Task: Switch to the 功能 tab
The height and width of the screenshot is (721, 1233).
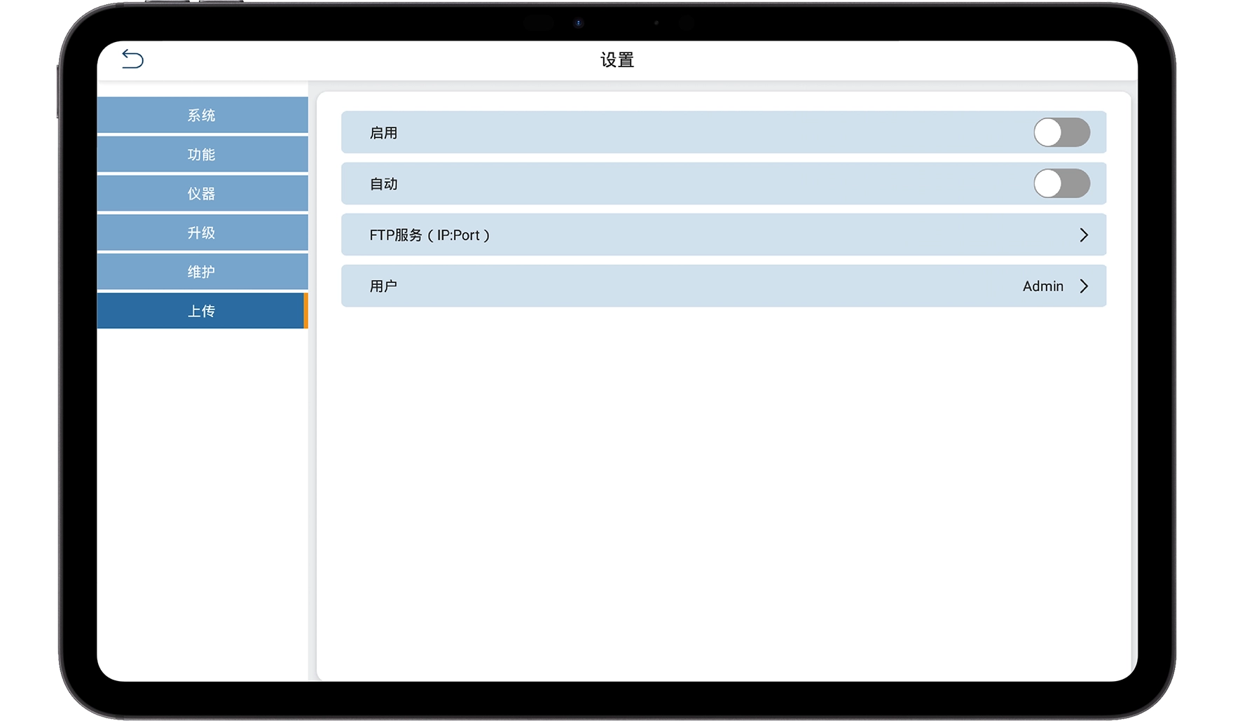Action: 202,155
